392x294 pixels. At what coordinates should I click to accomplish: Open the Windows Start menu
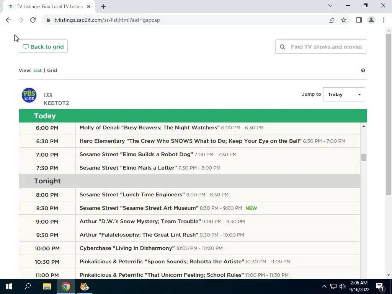coord(9,286)
